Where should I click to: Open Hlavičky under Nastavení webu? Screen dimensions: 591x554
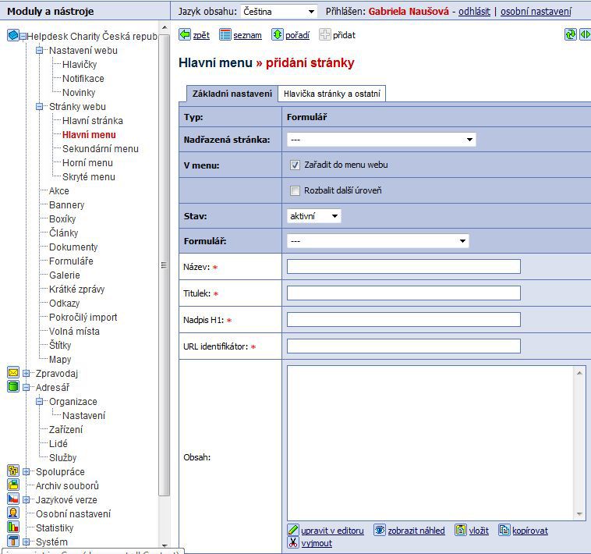pos(80,65)
